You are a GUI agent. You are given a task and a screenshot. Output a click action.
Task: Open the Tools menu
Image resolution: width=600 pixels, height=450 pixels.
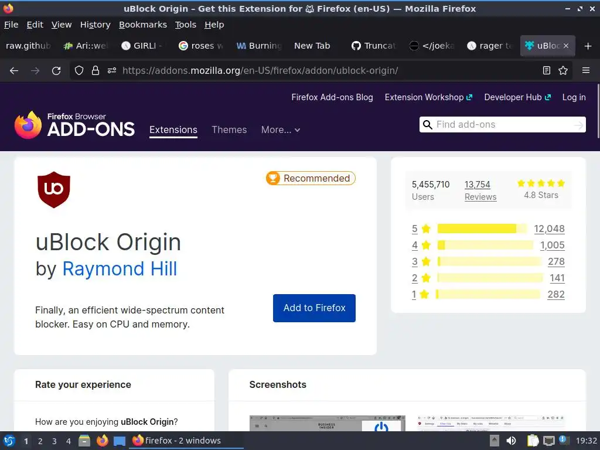186,25
